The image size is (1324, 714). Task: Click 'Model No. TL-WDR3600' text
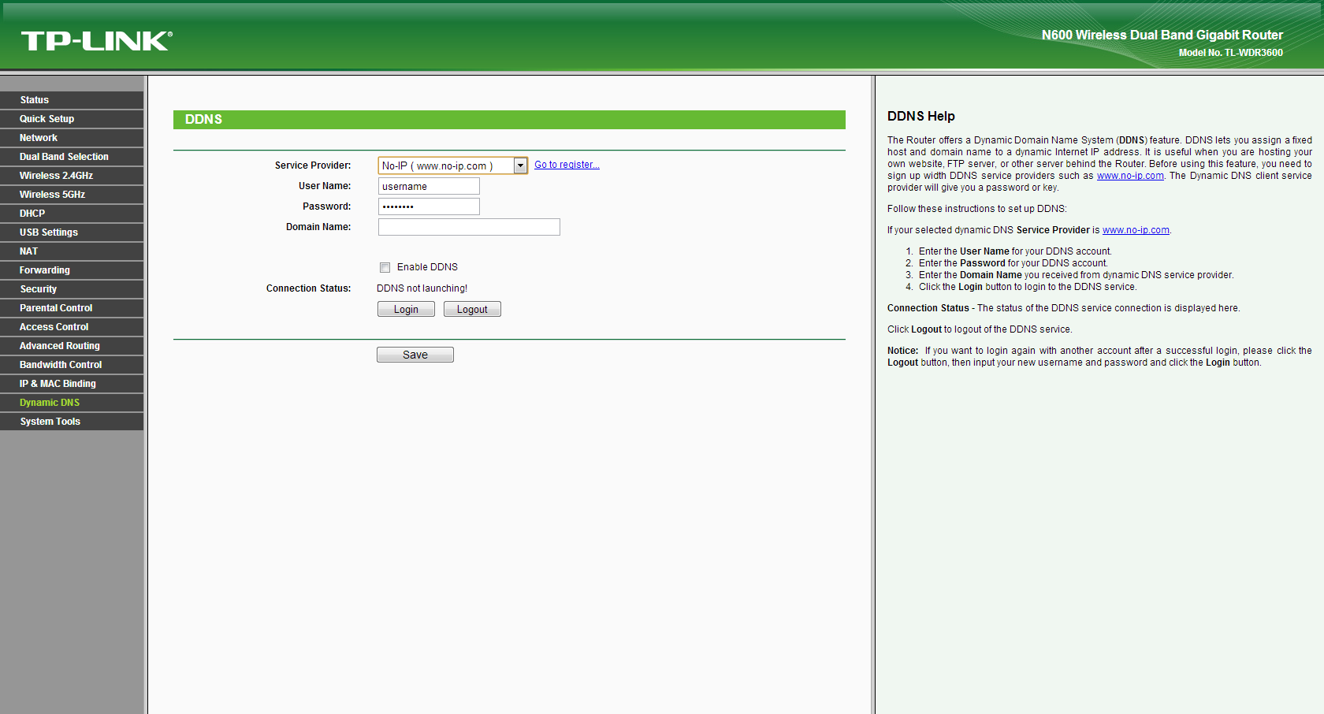click(1231, 53)
